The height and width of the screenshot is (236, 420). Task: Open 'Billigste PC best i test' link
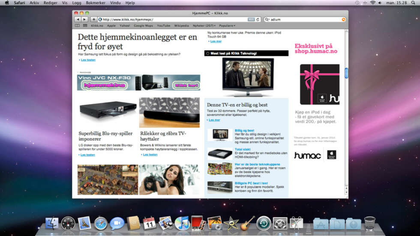point(251,183)
